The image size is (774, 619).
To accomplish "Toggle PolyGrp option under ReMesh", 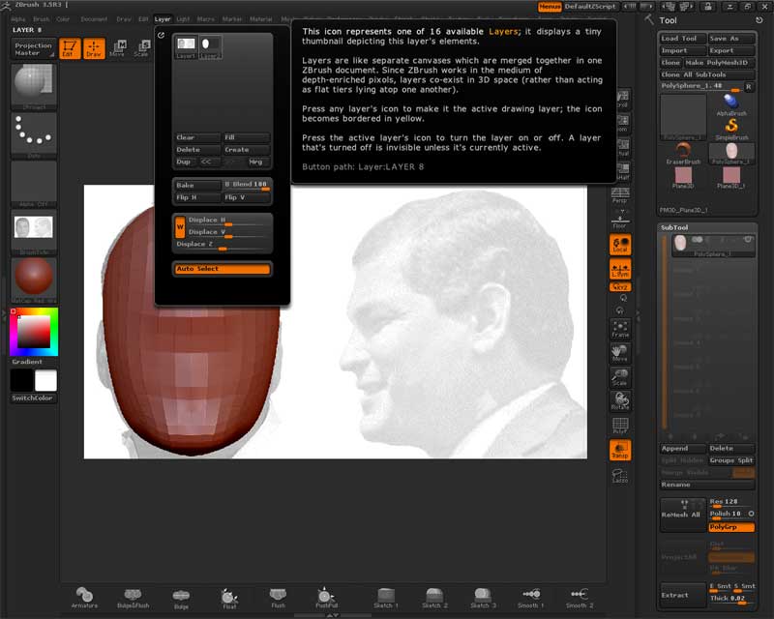I will [x=731, y=527].
